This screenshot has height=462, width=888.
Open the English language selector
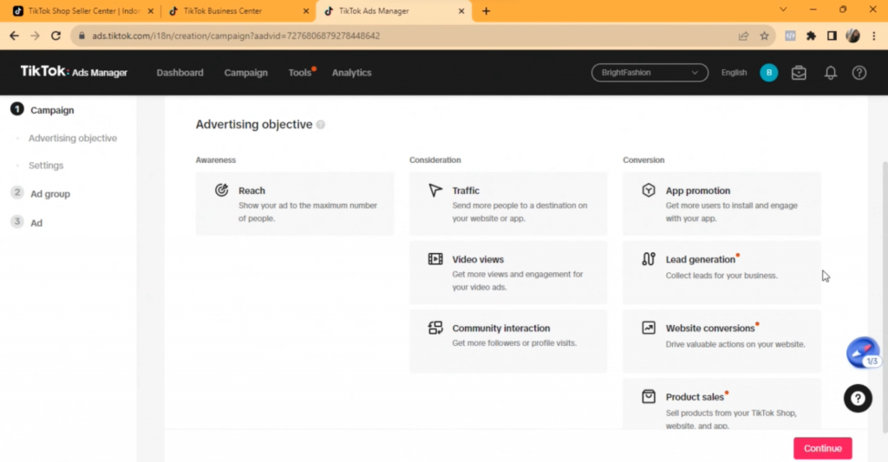click(734, 73)
